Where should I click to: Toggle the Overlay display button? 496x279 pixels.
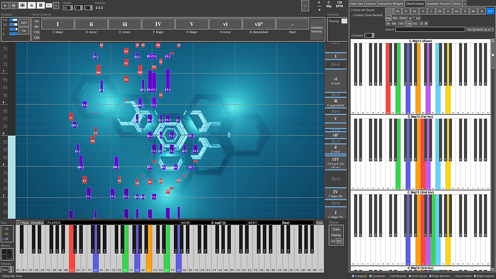[x=336, y=235]
